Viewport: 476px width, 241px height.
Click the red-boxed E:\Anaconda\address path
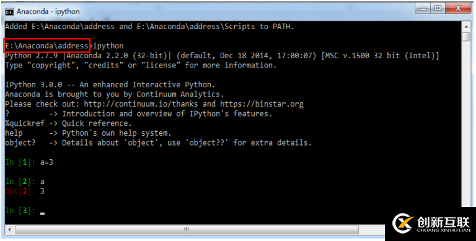tap(47, 46)
